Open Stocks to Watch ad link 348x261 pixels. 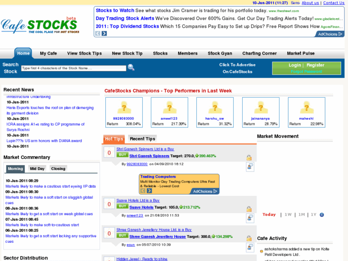tap(115, 11)
